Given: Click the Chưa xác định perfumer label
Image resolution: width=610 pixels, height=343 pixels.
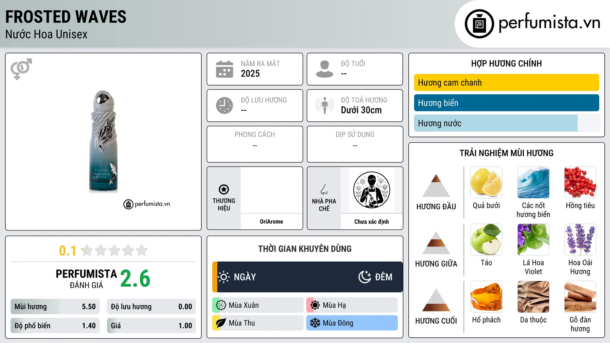Looking at the screenshot, I should (x=371, y=222).
